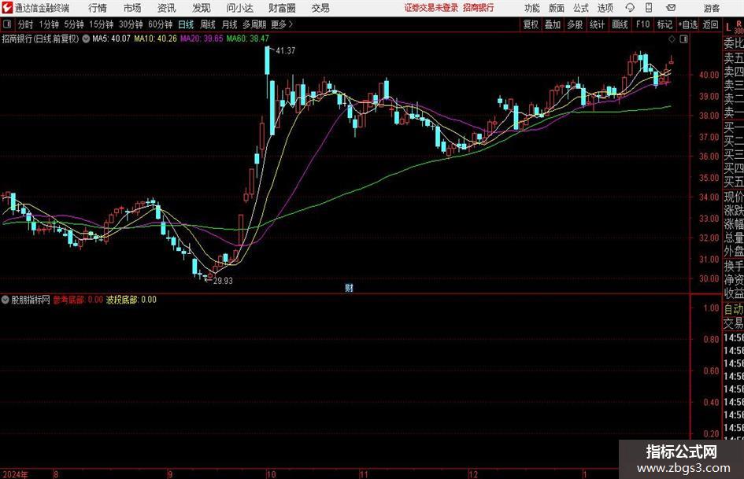Screen dimensions: 744x479
Task: Open the 市场 menu
Action: [132, 8]
